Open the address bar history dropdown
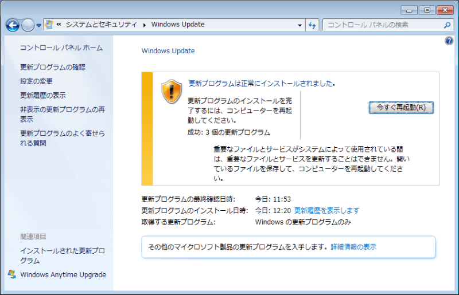 point(299,25)
